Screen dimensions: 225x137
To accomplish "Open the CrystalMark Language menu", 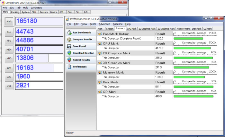I will click(36, 8).
